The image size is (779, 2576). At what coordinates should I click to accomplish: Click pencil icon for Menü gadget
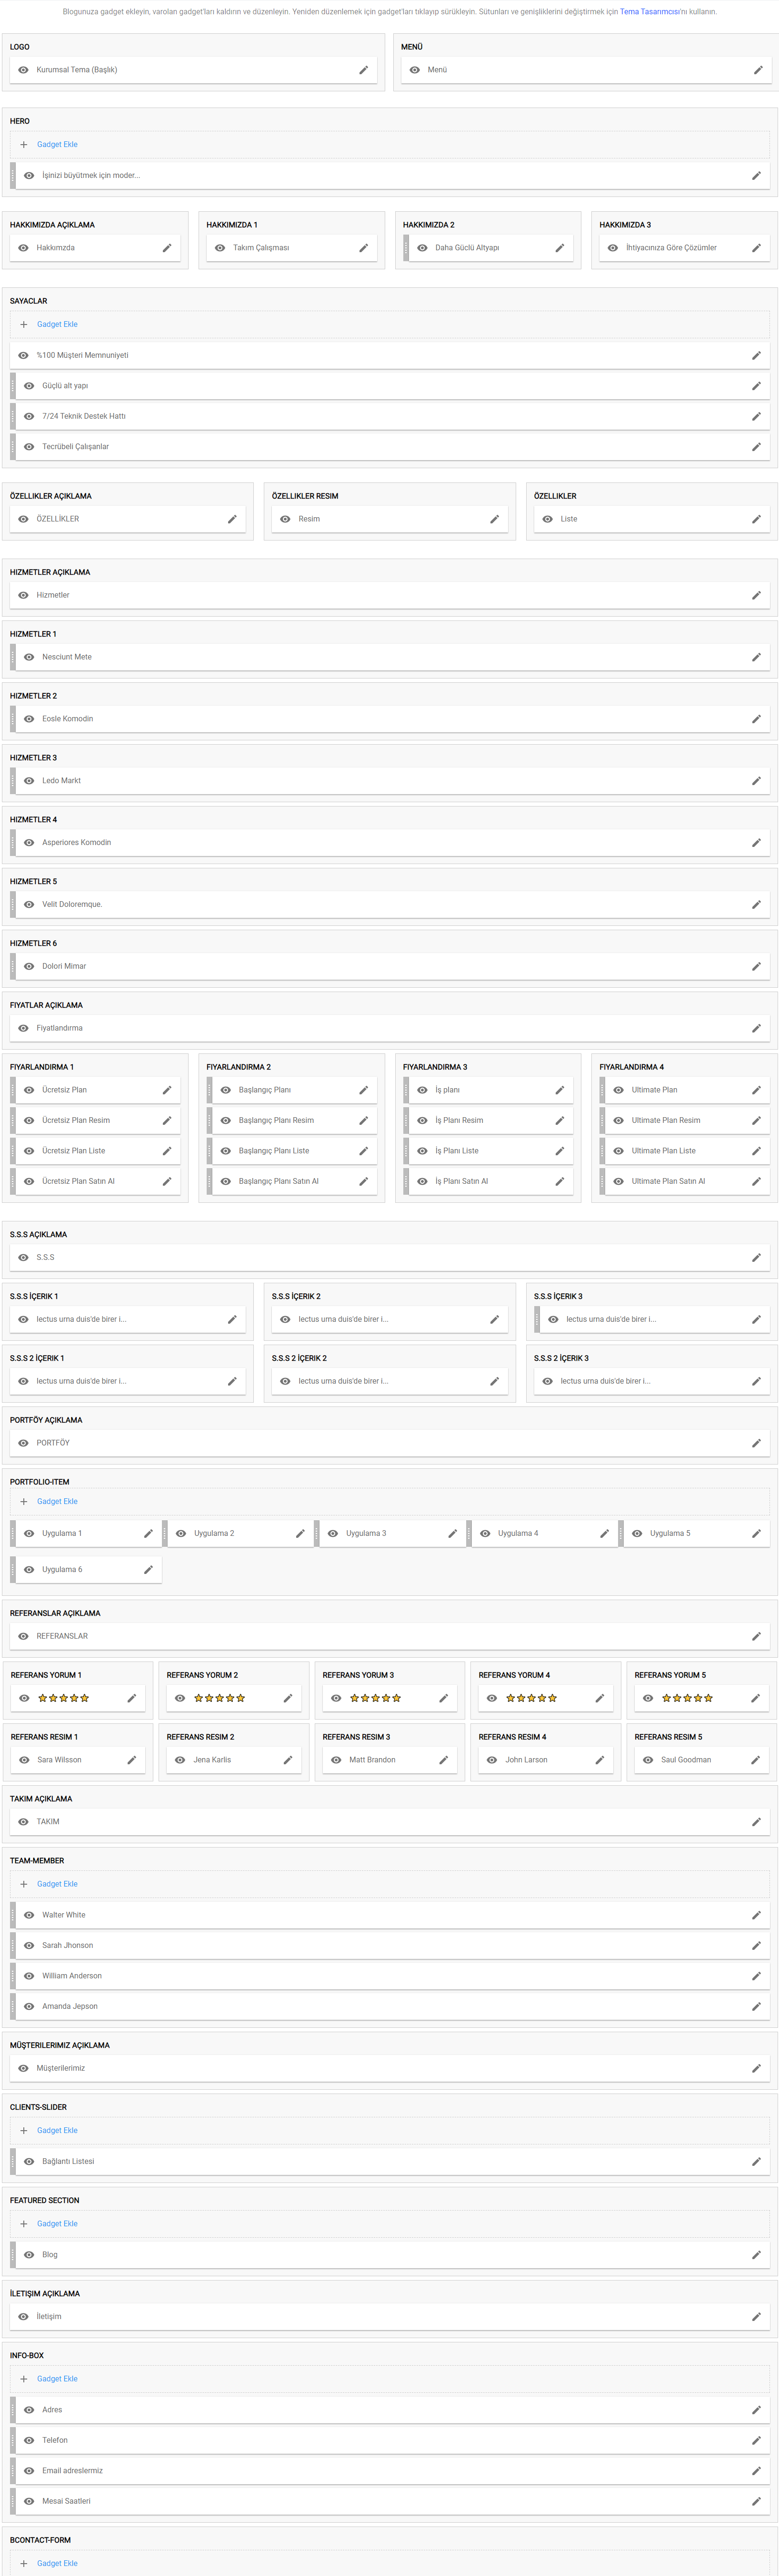coord(758,70)
